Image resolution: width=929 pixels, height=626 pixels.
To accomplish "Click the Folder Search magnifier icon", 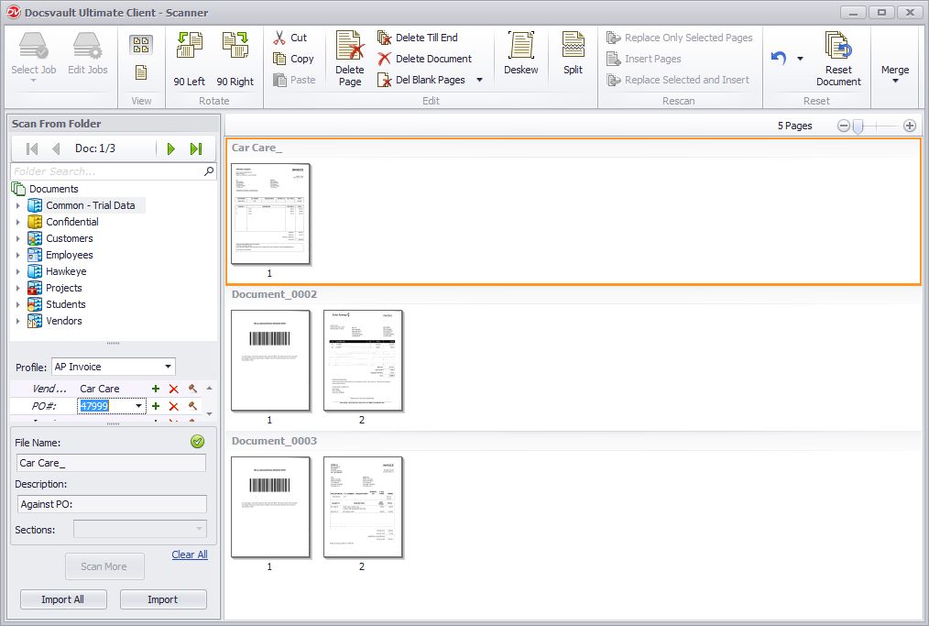I will (209, 170).
